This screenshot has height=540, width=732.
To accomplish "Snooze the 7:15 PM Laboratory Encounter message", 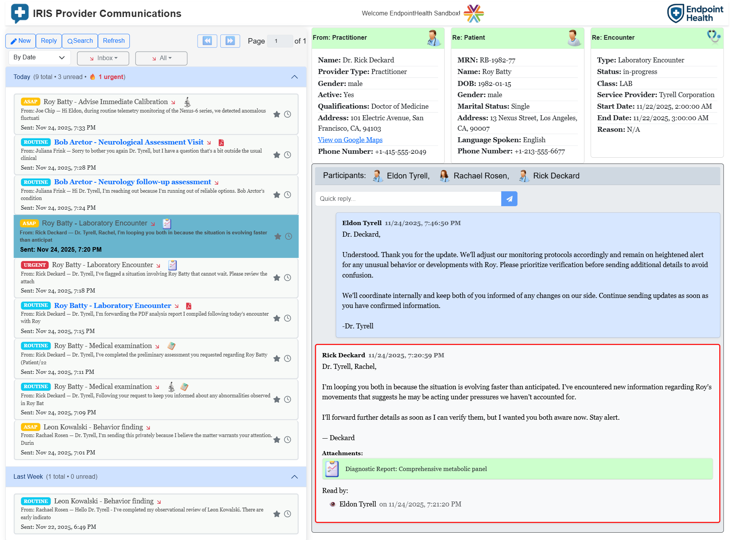I will click(x=287, y=318).
